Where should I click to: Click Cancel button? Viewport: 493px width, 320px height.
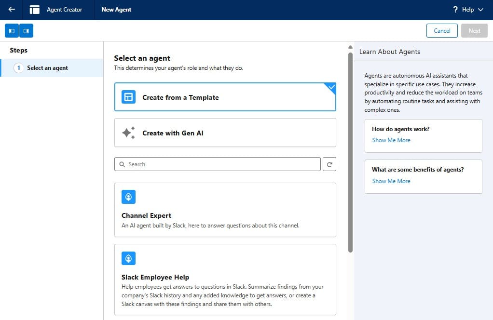(x=442, y=31)
